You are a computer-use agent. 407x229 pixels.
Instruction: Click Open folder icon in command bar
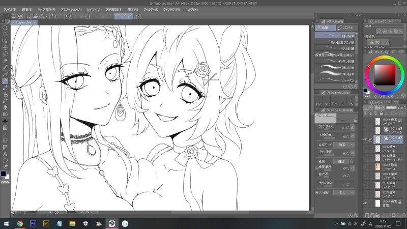click(x=35, y=16)
